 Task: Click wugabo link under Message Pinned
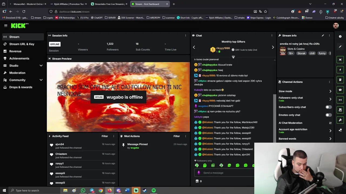click(x=135, y=148)
